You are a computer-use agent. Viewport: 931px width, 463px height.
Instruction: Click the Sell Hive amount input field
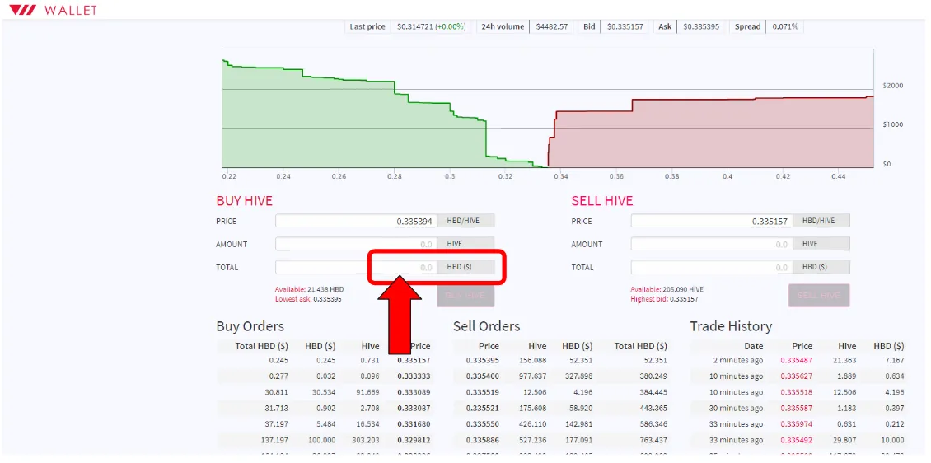pos(712,244)
